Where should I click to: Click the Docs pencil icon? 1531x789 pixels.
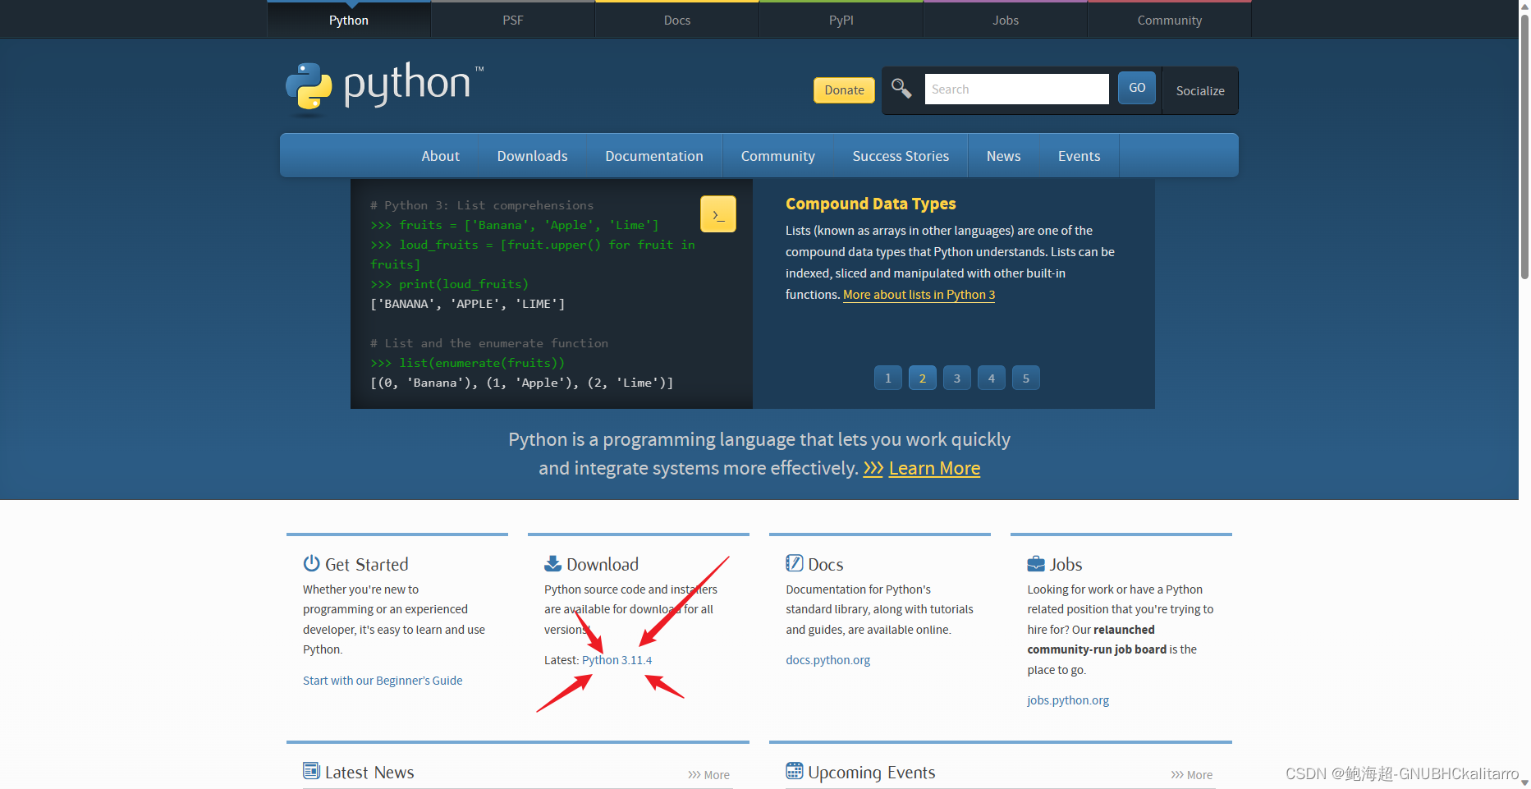tap(794, 563)
